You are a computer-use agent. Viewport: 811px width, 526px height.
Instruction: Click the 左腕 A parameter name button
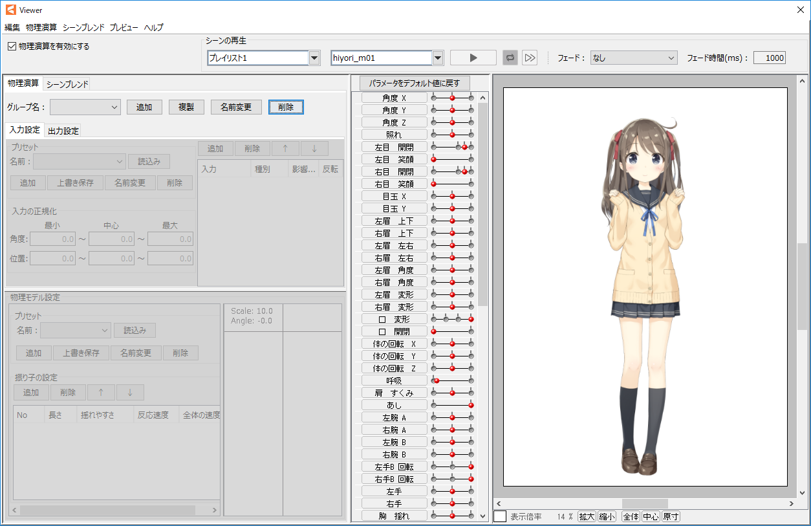[x=395, y=417]
